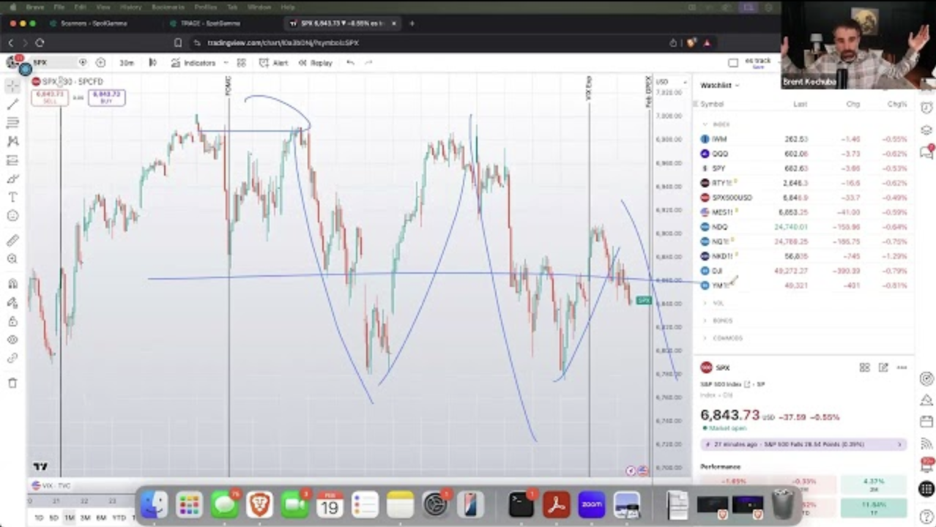Activate the zoom-in magnifier tool
The height and width of the screenshot is (527, 936).
tap(12, 259)
